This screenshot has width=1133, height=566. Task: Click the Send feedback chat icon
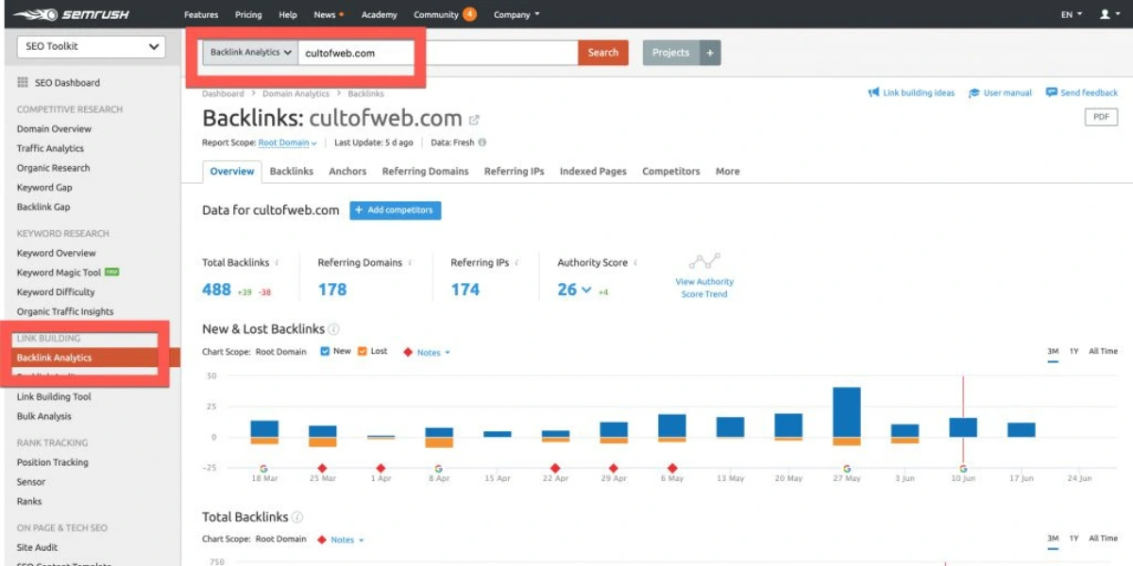pos(1051,92)
